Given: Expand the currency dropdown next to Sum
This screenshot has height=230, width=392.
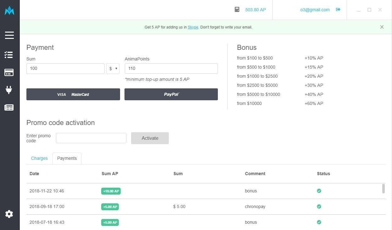Looking at the screenshot, I should point(113,69).
